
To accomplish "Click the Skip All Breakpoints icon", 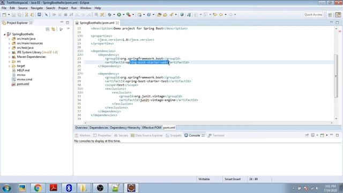I will tap(46, 14).
